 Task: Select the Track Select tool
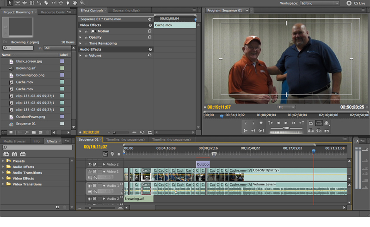click(x=18, y=3)
